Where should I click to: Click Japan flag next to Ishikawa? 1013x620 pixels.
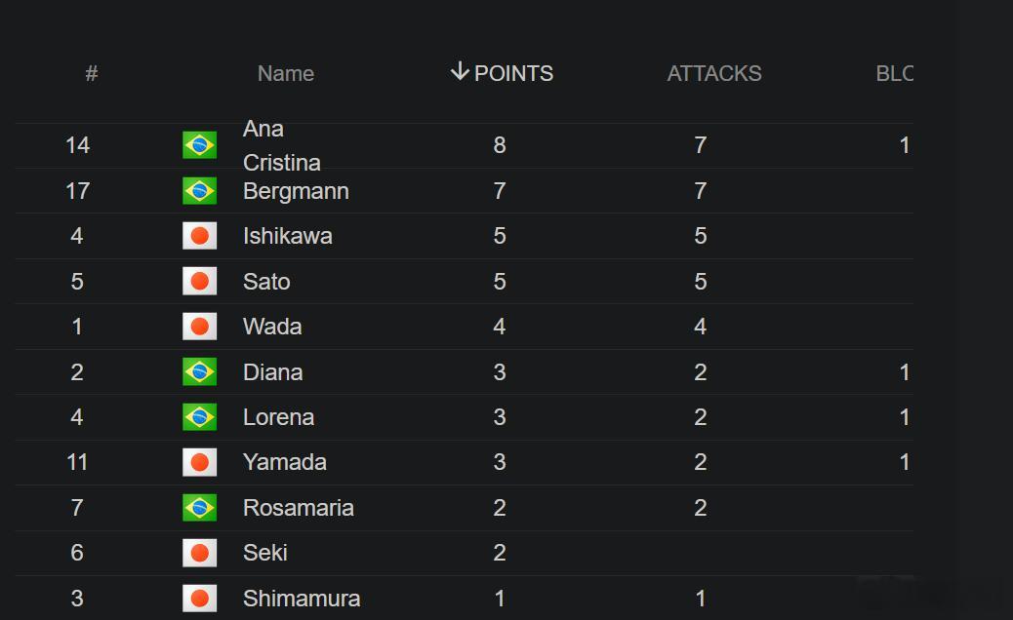pos(200,236)
